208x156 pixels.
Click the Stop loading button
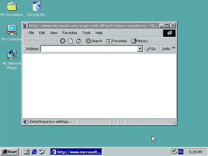tap(63, 41)
